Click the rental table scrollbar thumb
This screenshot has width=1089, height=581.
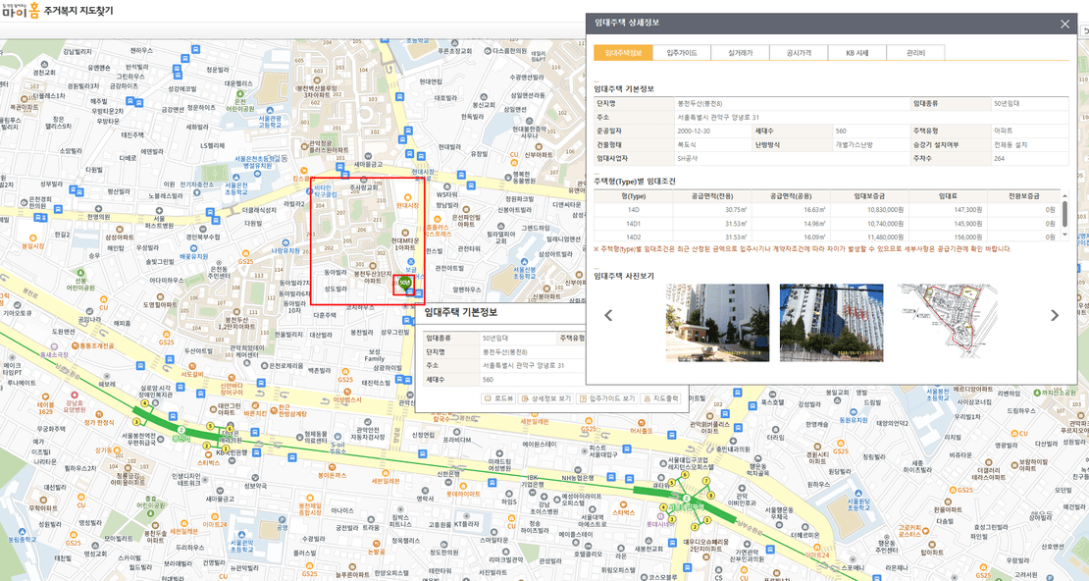click(x=1064, y=214)
